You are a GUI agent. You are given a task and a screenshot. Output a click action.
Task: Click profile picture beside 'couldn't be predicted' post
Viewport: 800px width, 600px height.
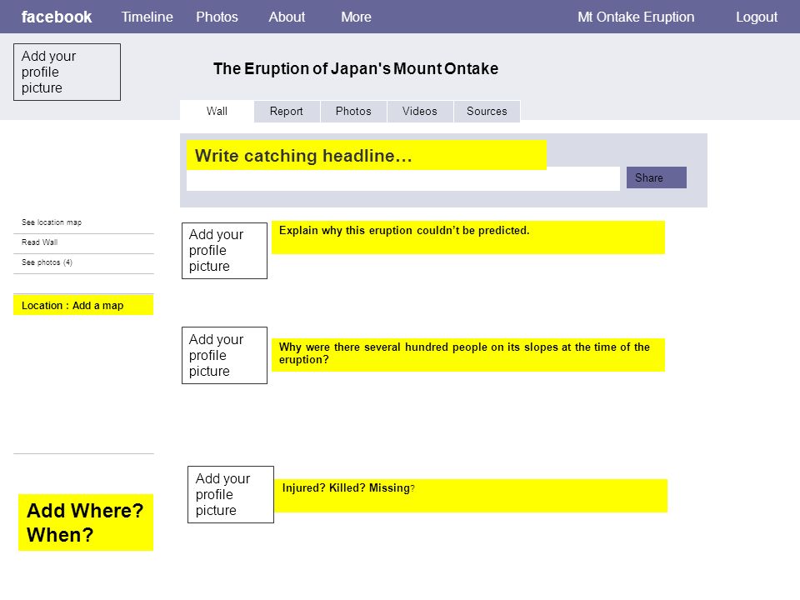(224, 251)
